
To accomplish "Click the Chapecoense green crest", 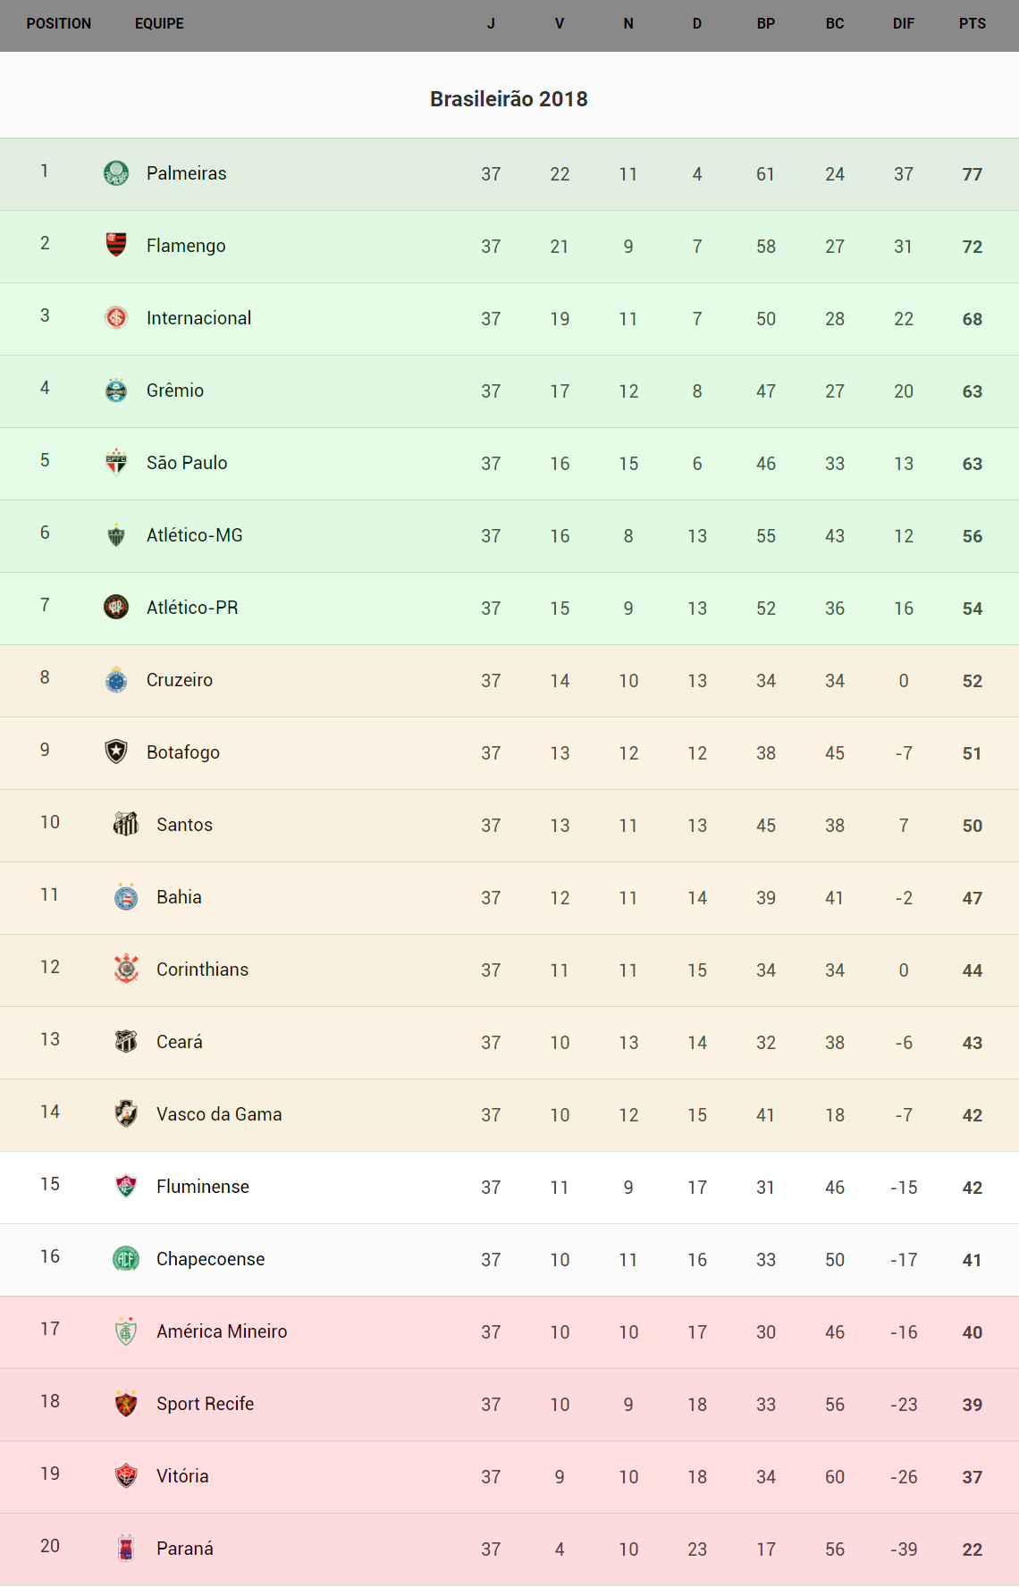I will point(126,1258).
